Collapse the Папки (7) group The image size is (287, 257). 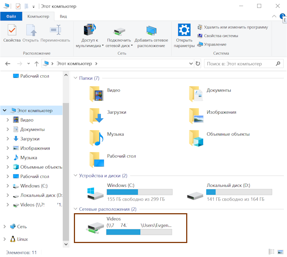(75, 78)
